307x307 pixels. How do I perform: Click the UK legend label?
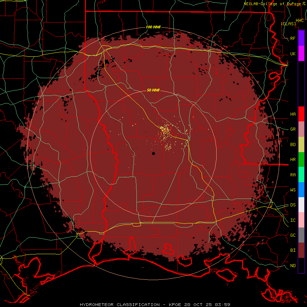293,54
